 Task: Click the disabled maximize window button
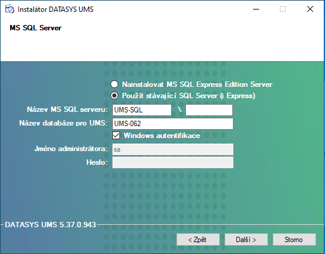point(283,9)
